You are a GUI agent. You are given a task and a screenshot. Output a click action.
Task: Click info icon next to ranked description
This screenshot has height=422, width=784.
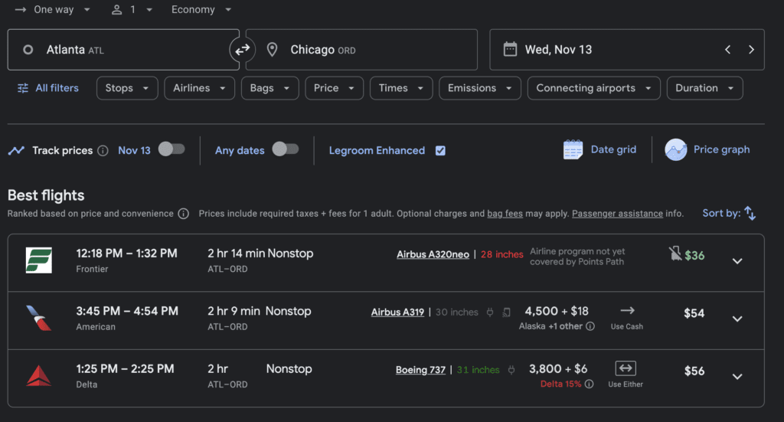[184, 214]
